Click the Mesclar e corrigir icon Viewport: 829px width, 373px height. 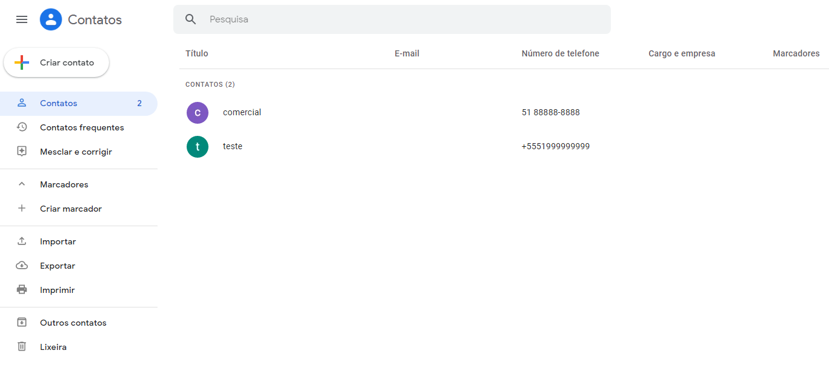tap(22, 152)
